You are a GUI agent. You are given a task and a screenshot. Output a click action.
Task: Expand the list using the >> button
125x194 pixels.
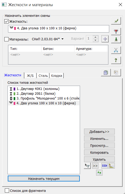(x=95, y=166)
